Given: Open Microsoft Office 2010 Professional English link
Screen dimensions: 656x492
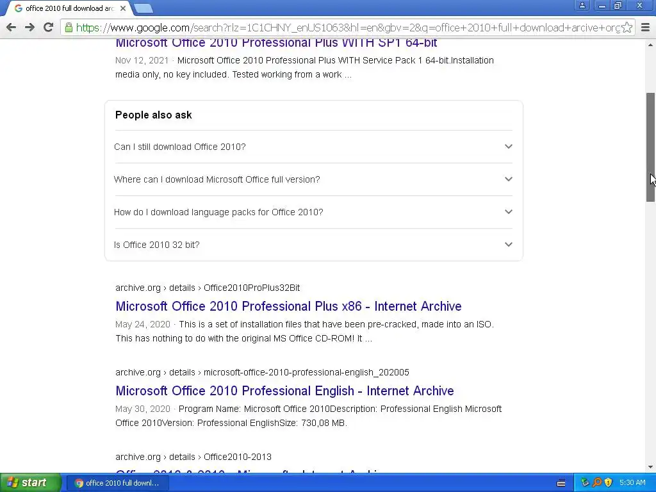Looking at the screenshot, I should [x=284, y=391].
